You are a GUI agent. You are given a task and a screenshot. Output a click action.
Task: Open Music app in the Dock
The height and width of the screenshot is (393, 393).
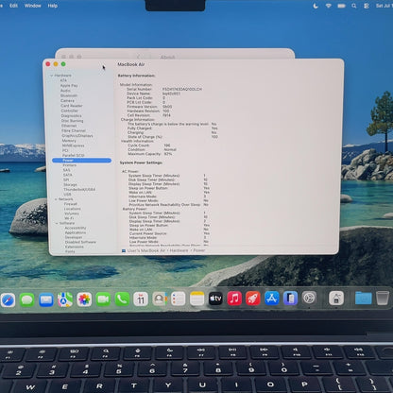[x=234, y=299]
